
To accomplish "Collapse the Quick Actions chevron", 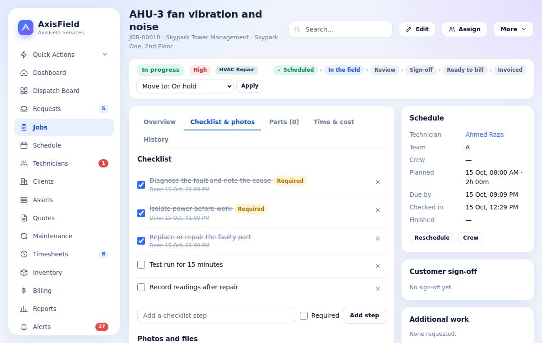I will [x=105, y=55].
